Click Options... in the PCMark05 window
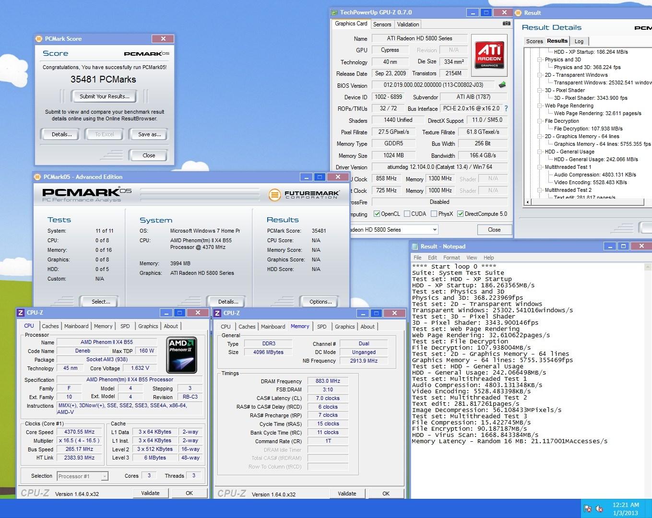 pyautogui.click(x=320, y=302)
